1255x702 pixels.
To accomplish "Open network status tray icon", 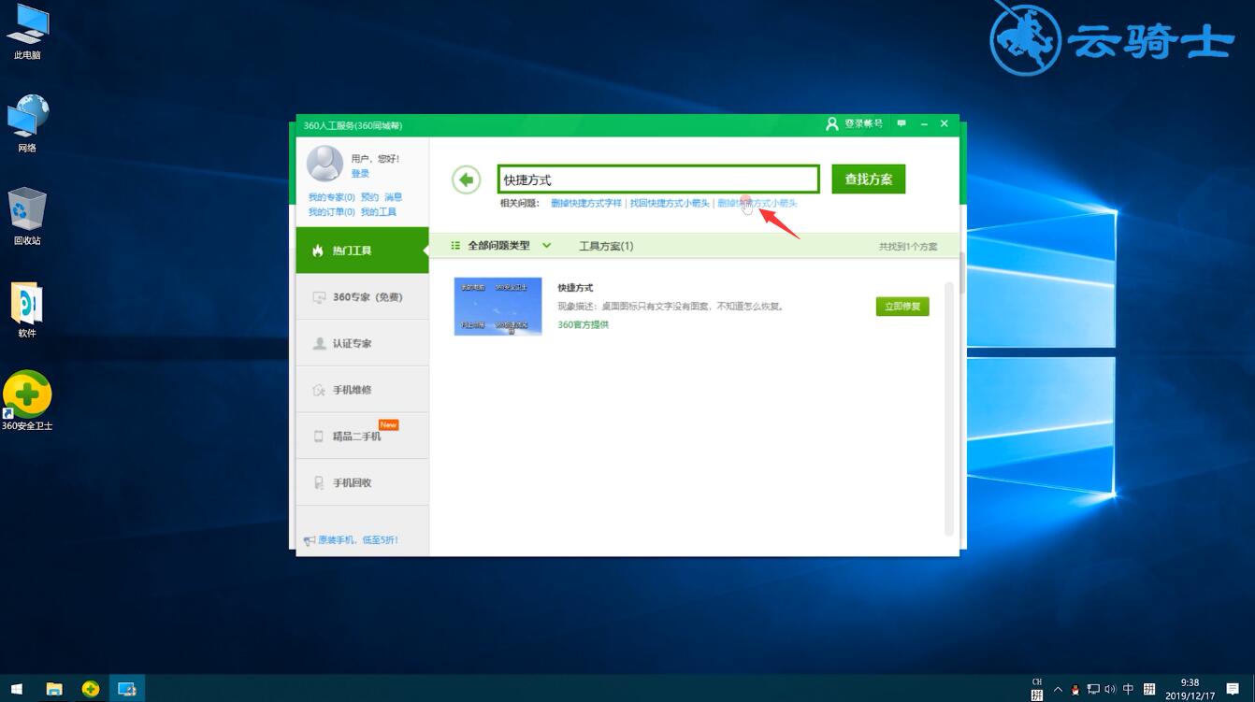I will (1093, 689).
